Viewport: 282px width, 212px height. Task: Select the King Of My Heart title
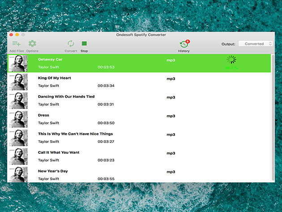tap(55, 78)
